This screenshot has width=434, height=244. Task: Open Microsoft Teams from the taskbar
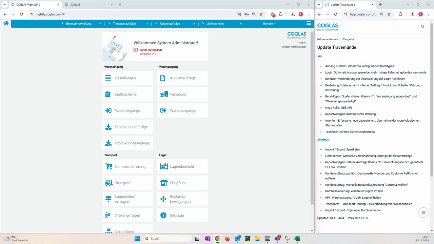tap(277, 239)
